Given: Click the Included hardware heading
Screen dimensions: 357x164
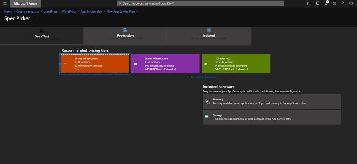Looking at the screenshot, I should coord(219,87).
